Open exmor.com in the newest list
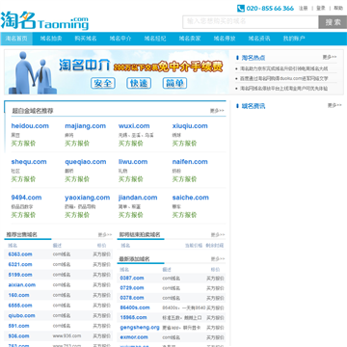This screenshot has width=347, height=347. click(134, 337)
